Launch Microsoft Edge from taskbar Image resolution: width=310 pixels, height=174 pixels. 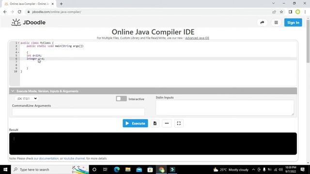[117, 170]
